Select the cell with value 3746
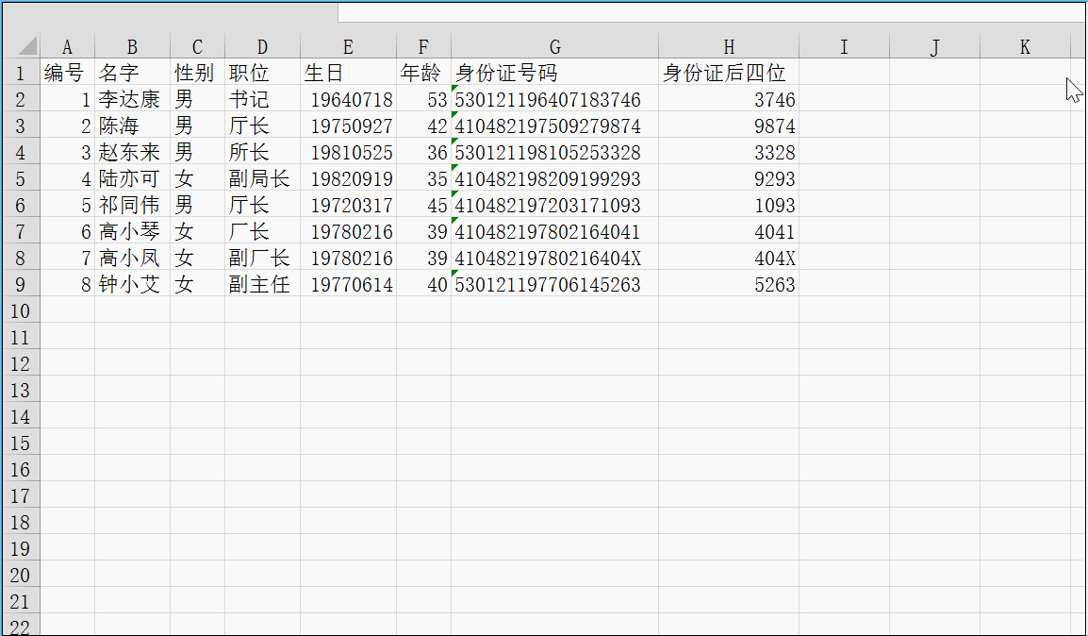 (x=729, y=98)
